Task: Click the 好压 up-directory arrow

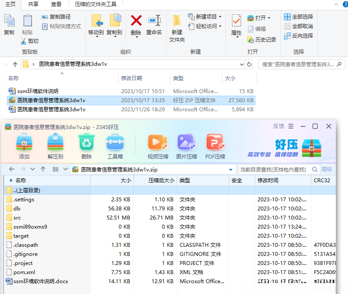Action: coord(43,169)
